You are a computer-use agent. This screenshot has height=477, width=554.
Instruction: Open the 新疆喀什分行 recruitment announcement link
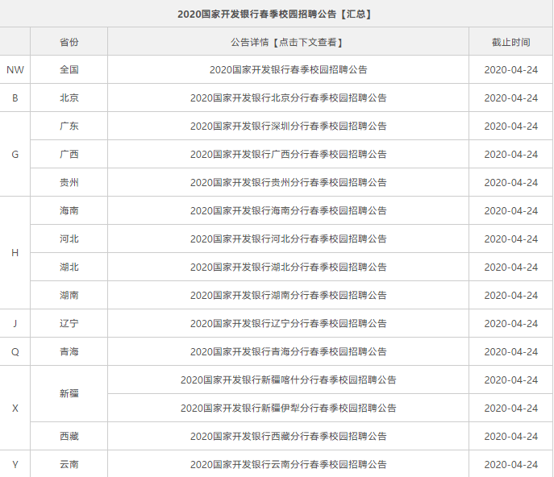tap(289, 380)
